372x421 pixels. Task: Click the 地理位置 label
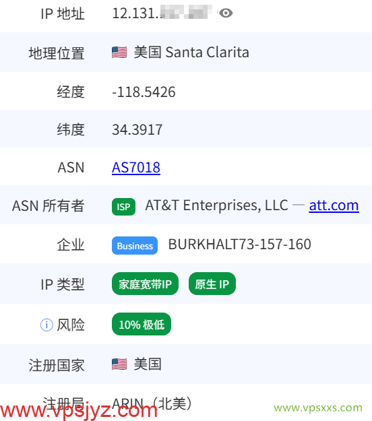(x=57, y=53)
